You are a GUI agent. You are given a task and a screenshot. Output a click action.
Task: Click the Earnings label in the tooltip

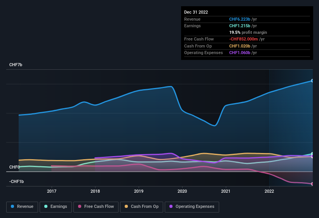pos(192,26)
